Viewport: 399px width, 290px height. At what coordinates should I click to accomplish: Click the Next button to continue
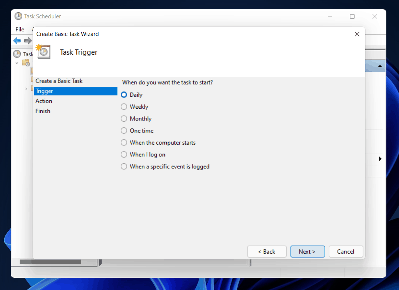click(x=307, y=251)
